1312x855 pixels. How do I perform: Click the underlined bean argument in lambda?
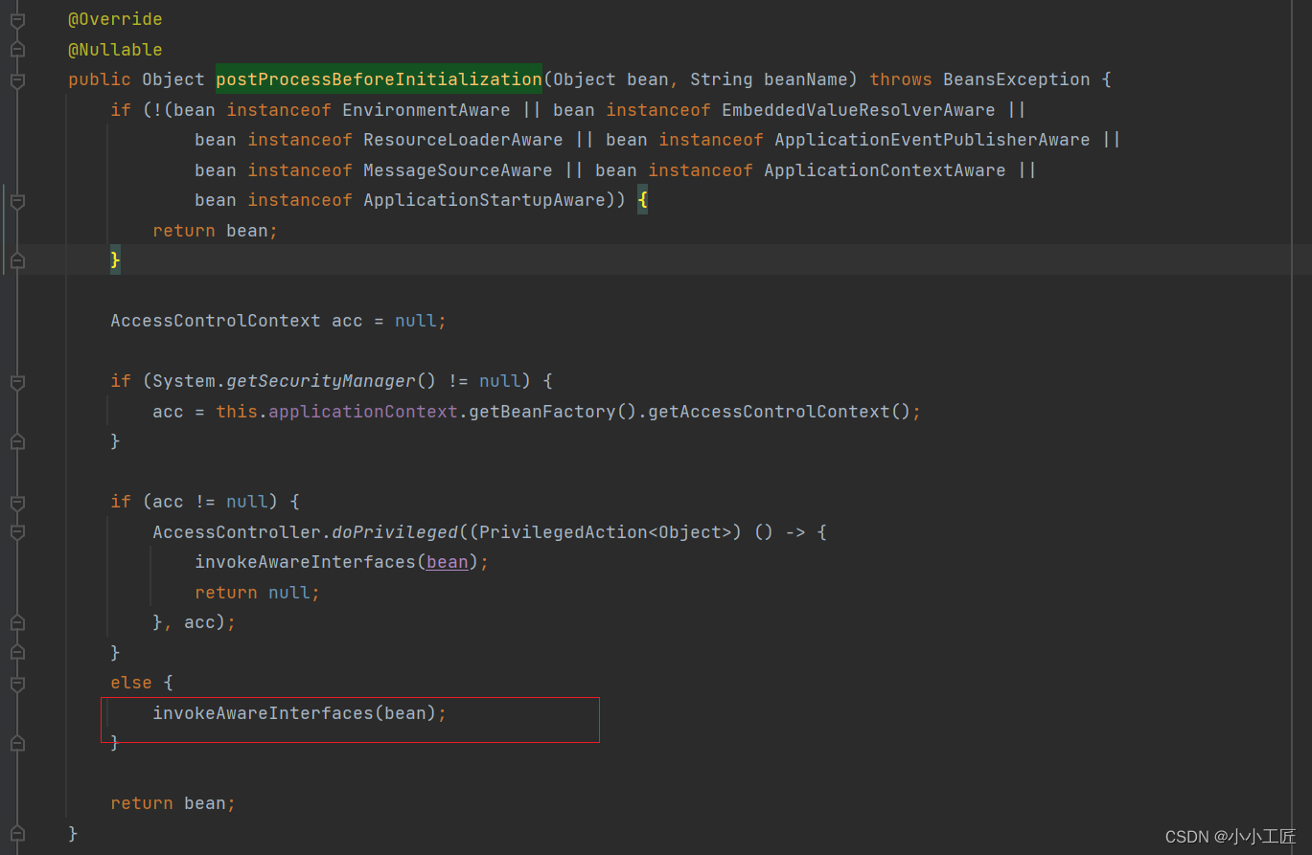pyautogui.click(x=448, y=562)
